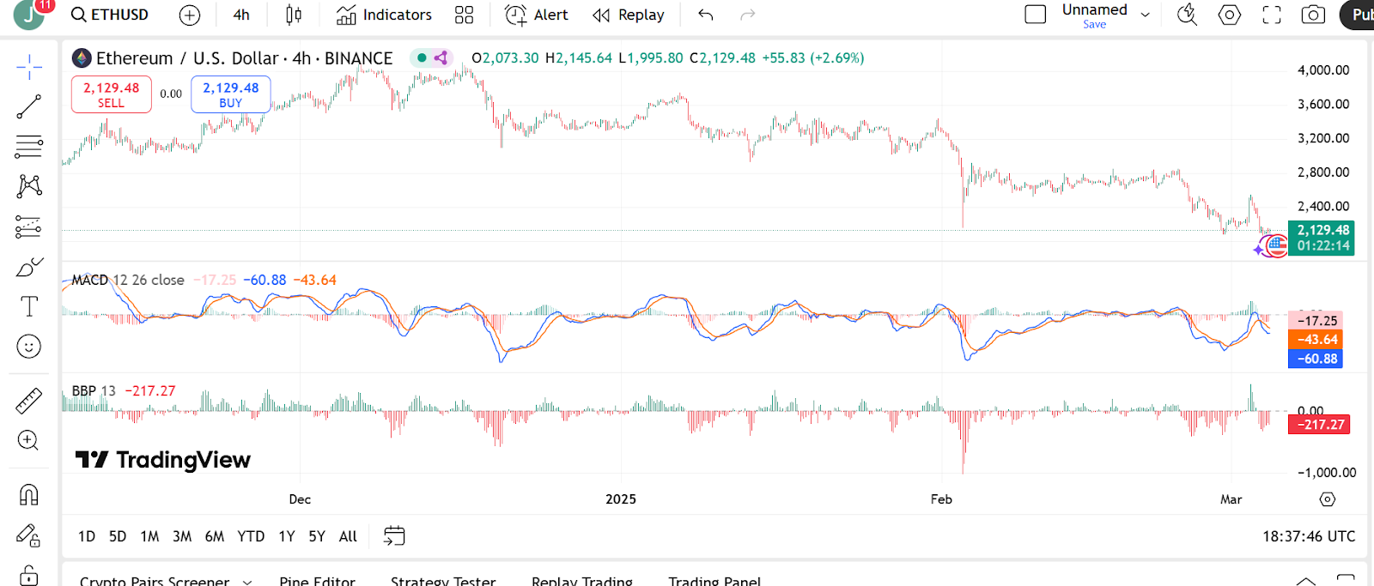This screenshot has width=1374, height=586.
Task: Click the purple share icon beside BINANCE
Action: [x=441, y=58]
